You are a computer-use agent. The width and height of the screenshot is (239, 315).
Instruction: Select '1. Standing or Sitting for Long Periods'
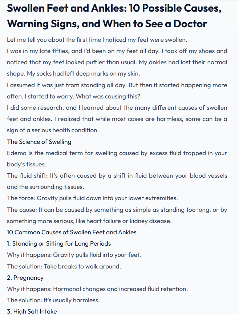[59, 243]
